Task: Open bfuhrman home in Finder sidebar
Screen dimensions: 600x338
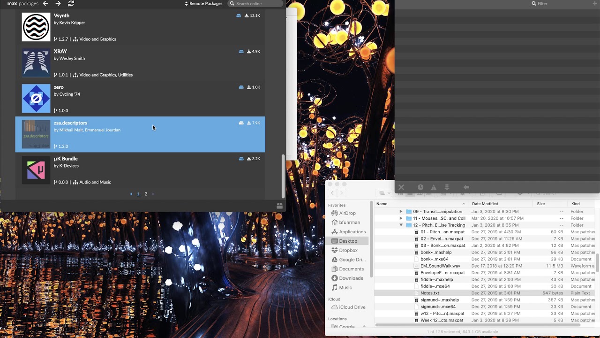Action: (349, 223)
